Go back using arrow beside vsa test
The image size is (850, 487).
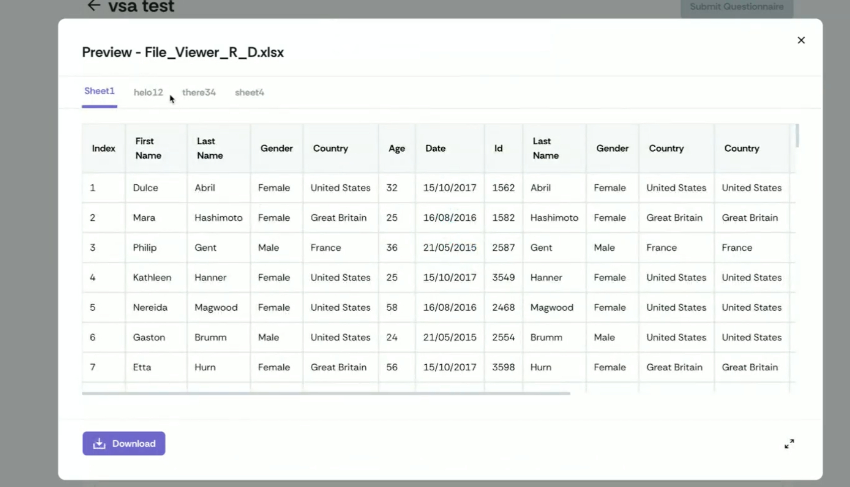click(94, 6)
